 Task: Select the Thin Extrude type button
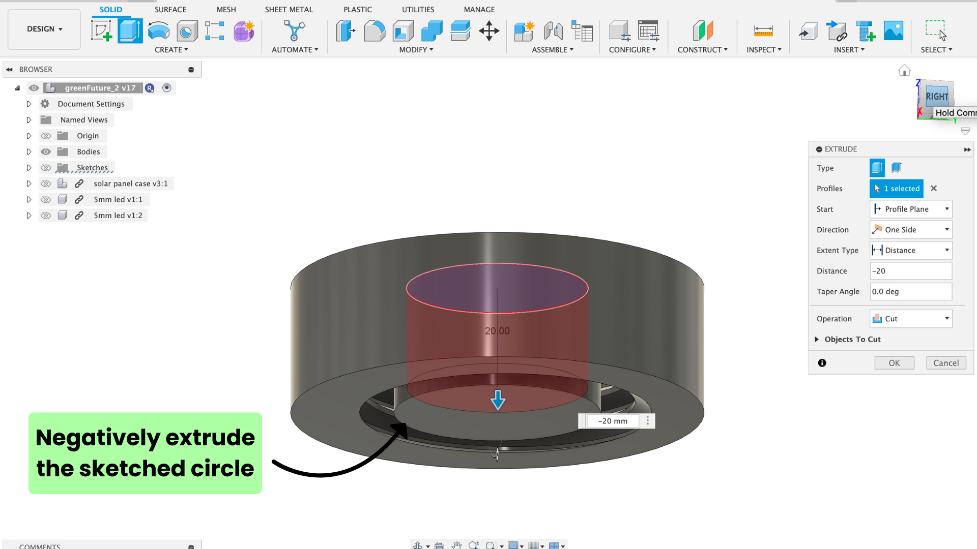click(x=897, y=168)
